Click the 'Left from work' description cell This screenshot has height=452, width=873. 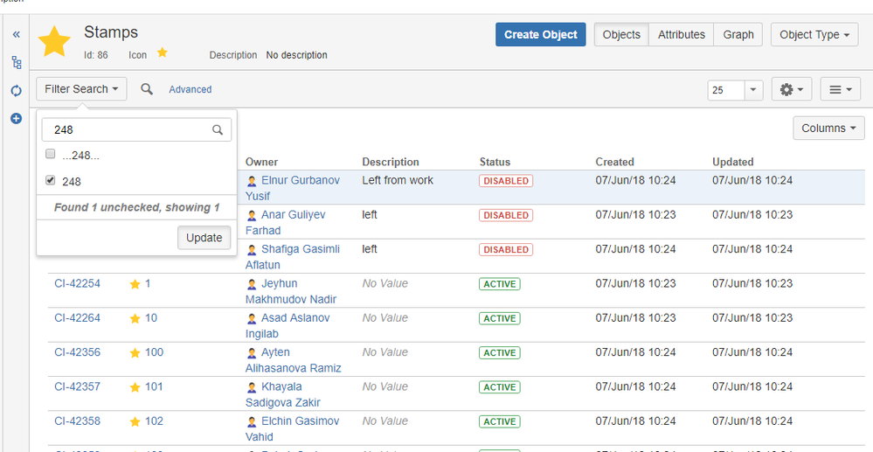[398, 181]
